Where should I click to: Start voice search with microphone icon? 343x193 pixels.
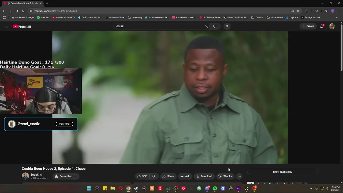[227, 26]
